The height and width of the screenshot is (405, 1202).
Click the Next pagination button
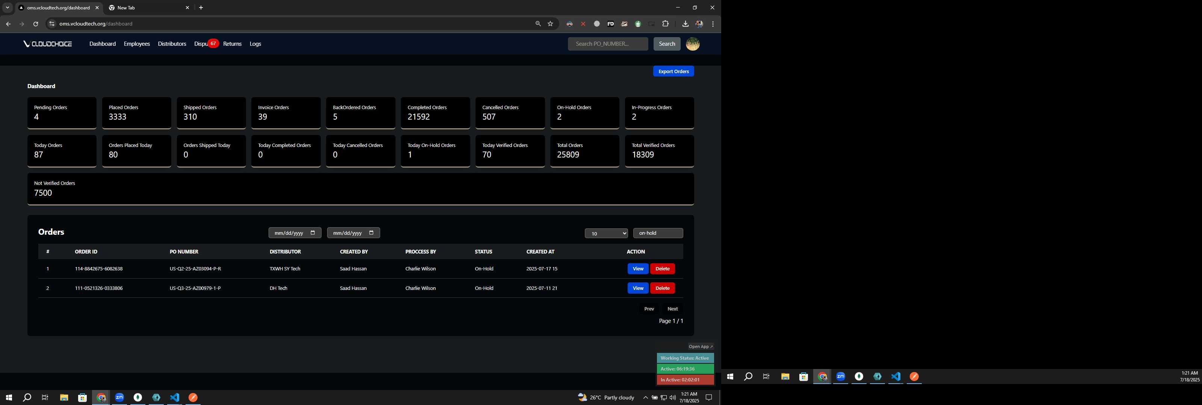coord(672,309)
